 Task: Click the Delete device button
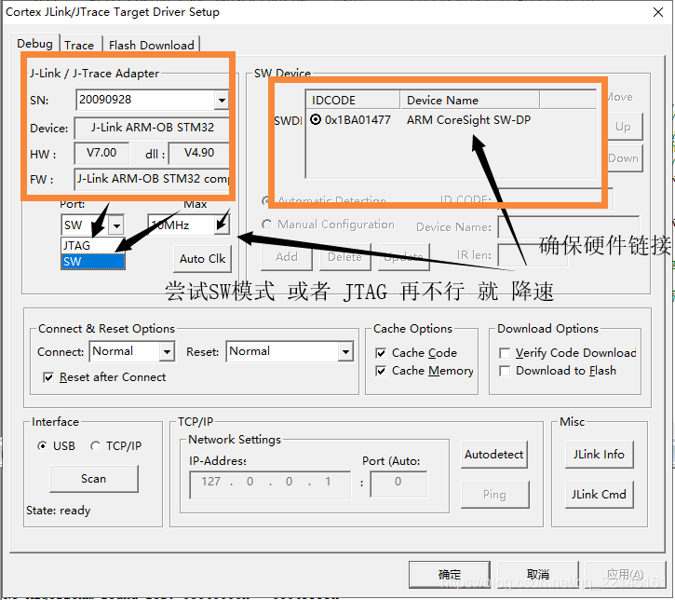tap(344, 257)
